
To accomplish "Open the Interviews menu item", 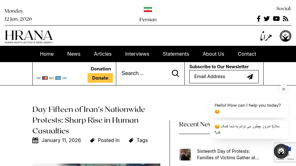I will 137,54.
